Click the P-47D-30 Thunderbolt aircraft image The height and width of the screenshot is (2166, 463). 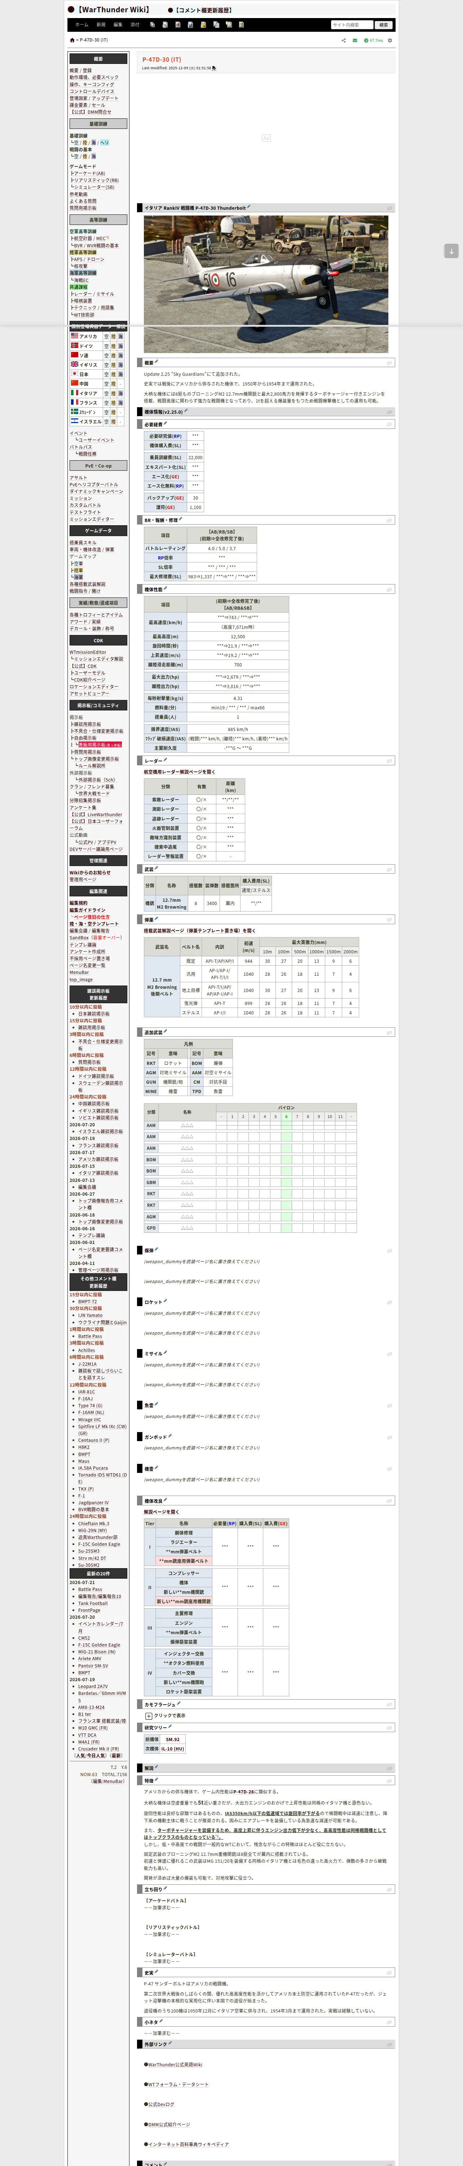(x=265, y=283)
